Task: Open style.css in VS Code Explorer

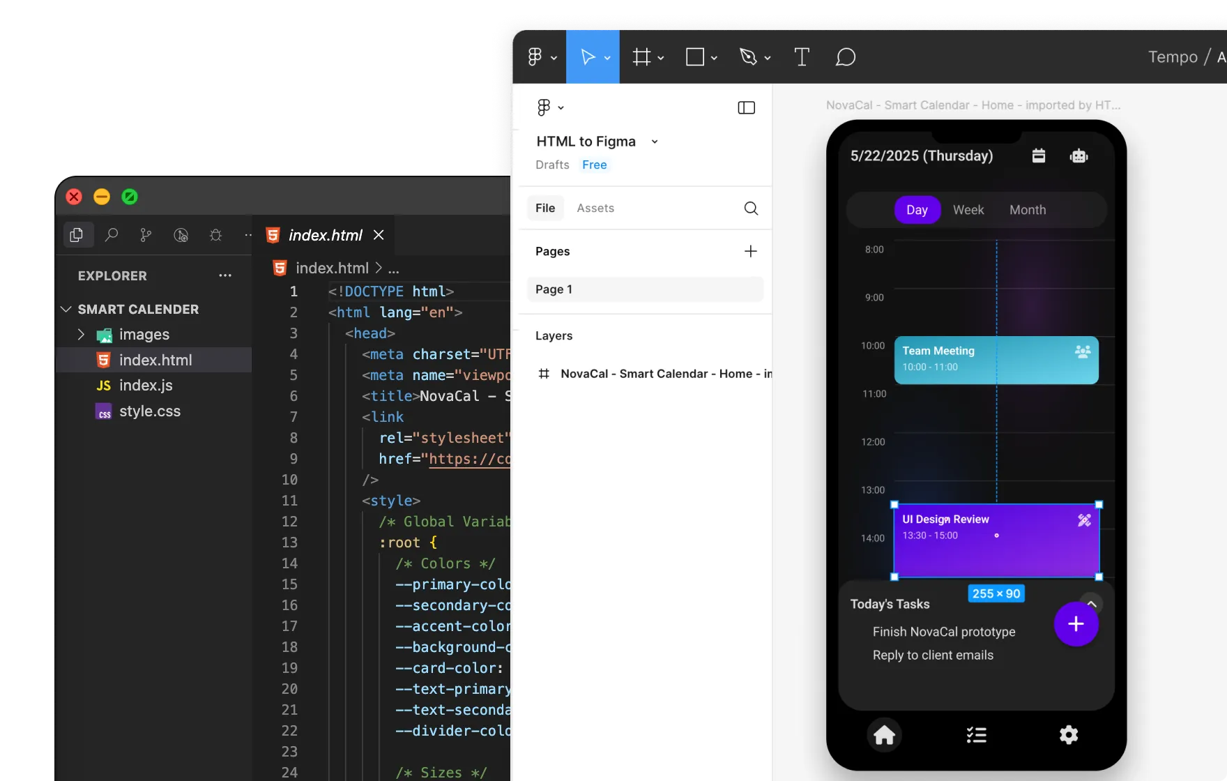Action: pyautogui.click(x=153, y=411)
